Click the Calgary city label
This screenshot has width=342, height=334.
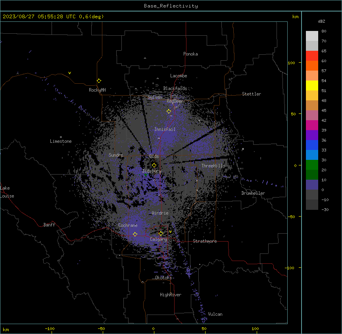coord(158,239)
